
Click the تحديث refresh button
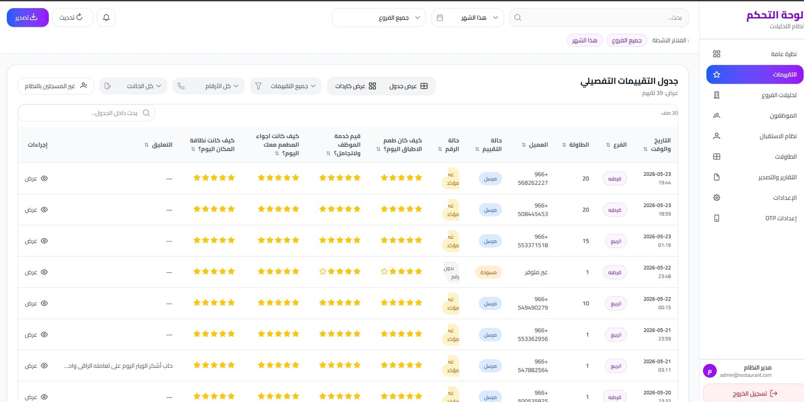point(72,18)
